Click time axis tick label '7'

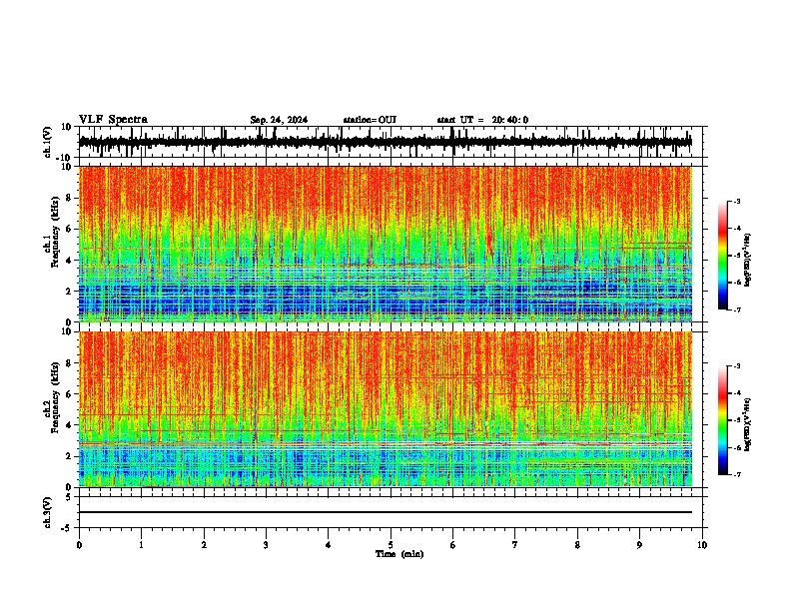point(515,545)
